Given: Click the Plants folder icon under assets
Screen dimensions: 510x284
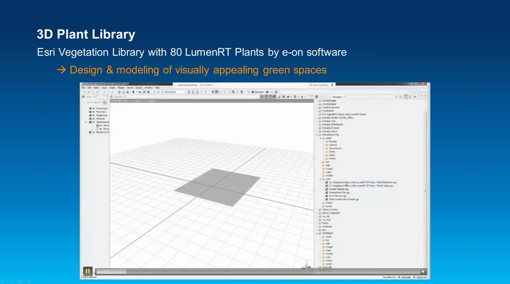Looking at the screenshot, I should (x=327, y=152).
